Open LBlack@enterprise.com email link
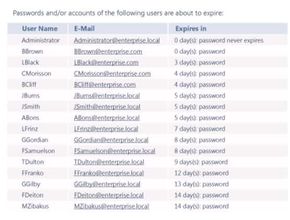The image size is (290, 220). click(x=106, y=62)
